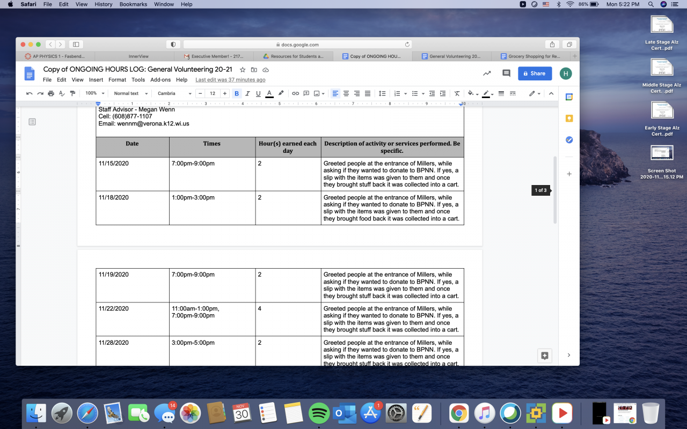This screenshot has width=687, height=429.
Task: Open the File menu in Docs
Action: coord(47,80)
